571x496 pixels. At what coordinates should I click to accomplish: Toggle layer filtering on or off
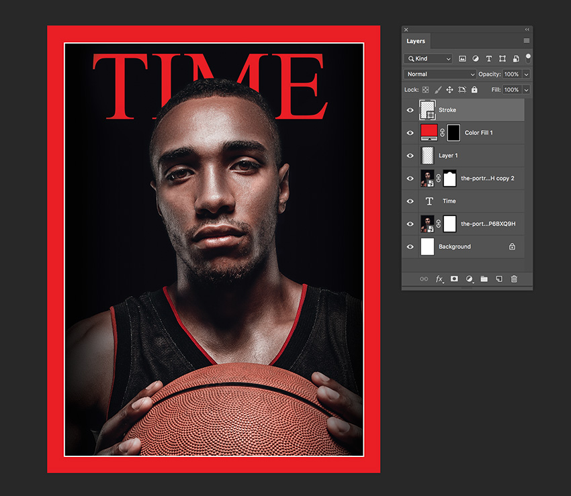pyautogui.click(x=528, y=58)
